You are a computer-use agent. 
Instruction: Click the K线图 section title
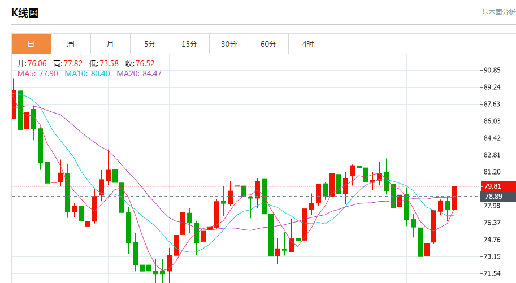[25, 14]
